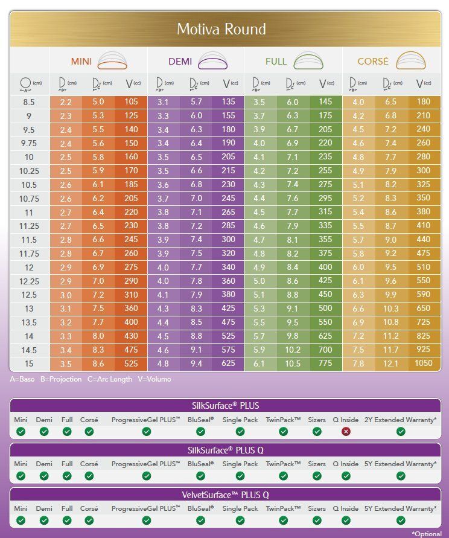Image resolution: width=449 pixels, height=538 pixels.
Task: Click the CORSÉ implant profile icon
Action: 410,61
